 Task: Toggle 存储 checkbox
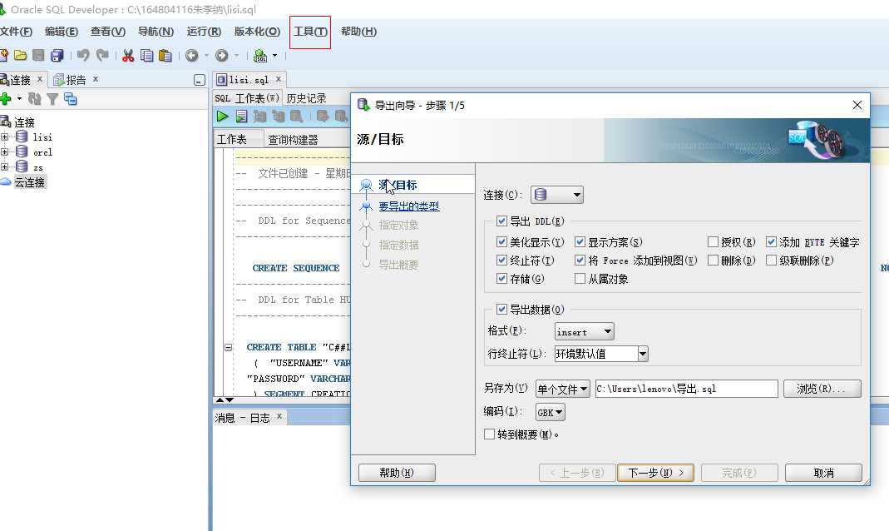coord(501,278)
